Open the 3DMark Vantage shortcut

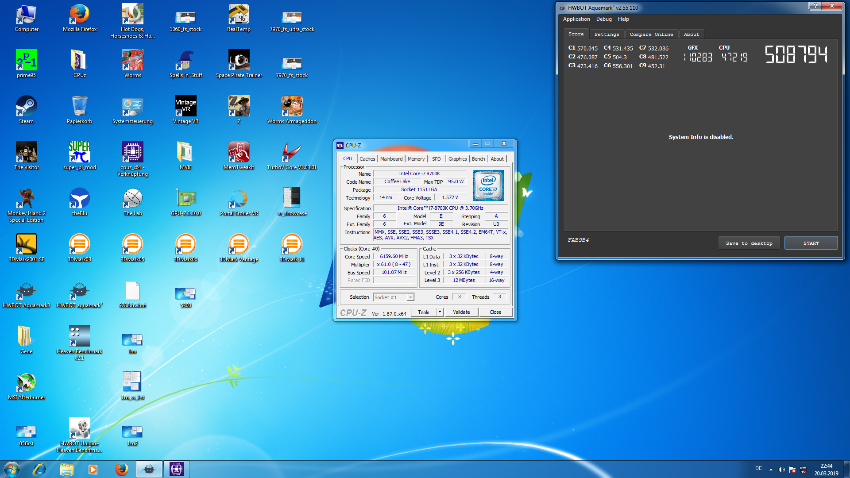click(x=239, y=248)
